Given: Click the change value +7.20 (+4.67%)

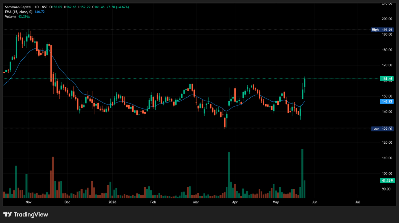Looking at the screenshot, I should 118,7.
